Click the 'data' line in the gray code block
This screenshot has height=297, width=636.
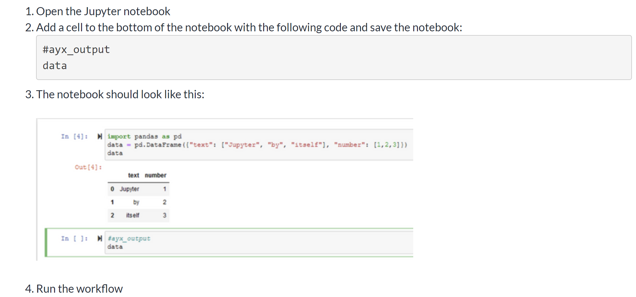pyautogui.click(x=55, y=66)
